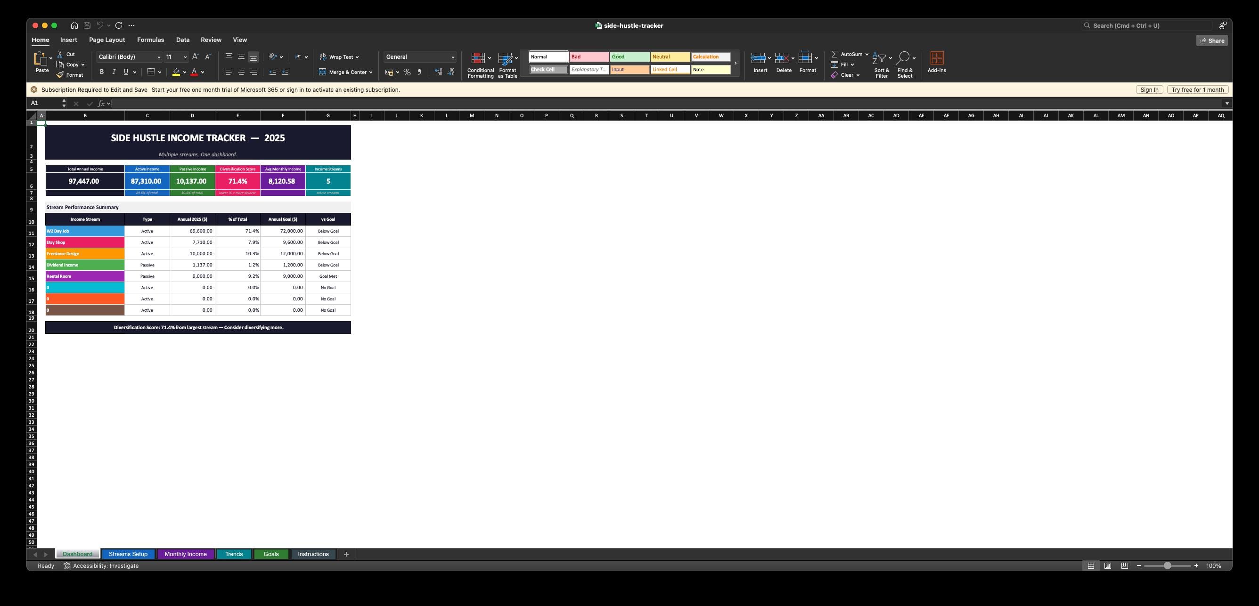The image size is (1259, 606).
Task: Open Conditional Formatting
Action: tap(481, 65)
